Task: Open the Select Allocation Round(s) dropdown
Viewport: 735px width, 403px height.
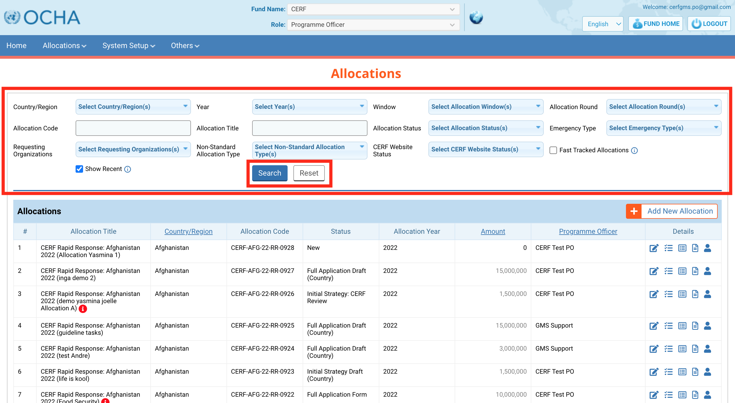Action: [664, 107]
